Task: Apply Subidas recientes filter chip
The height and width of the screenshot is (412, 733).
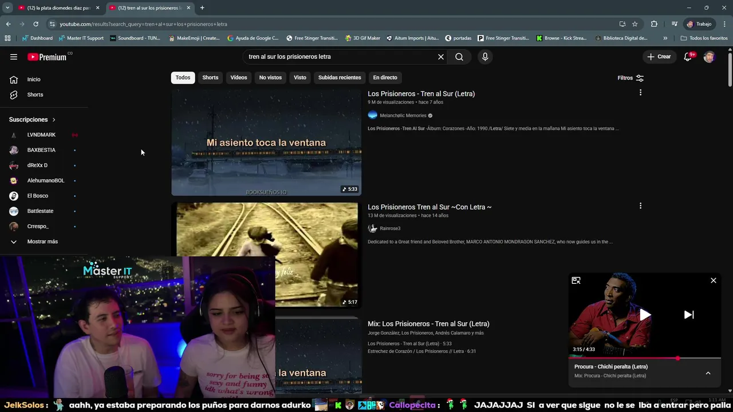Action: [340, 77]
